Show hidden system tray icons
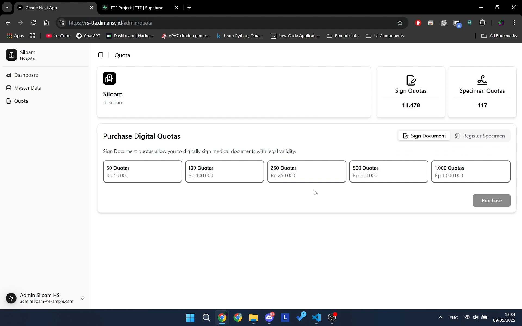The height and width of the screenshot is (326, 522). 440,318
